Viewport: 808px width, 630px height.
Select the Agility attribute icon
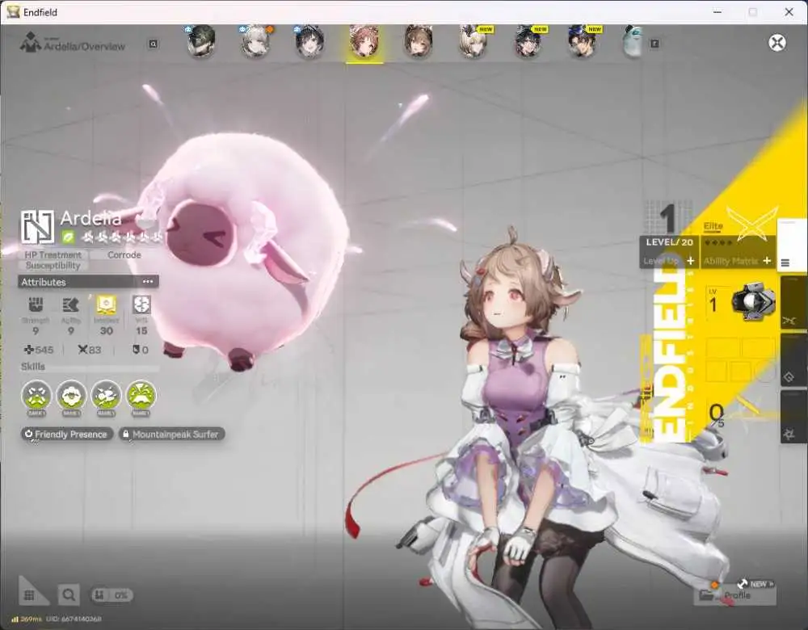[70, 305]
